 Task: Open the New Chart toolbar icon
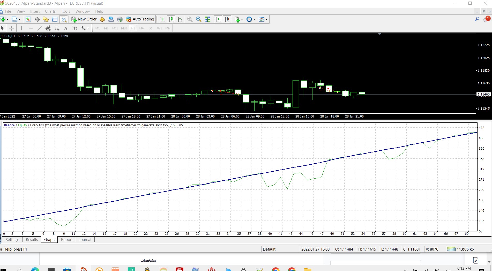3,19
